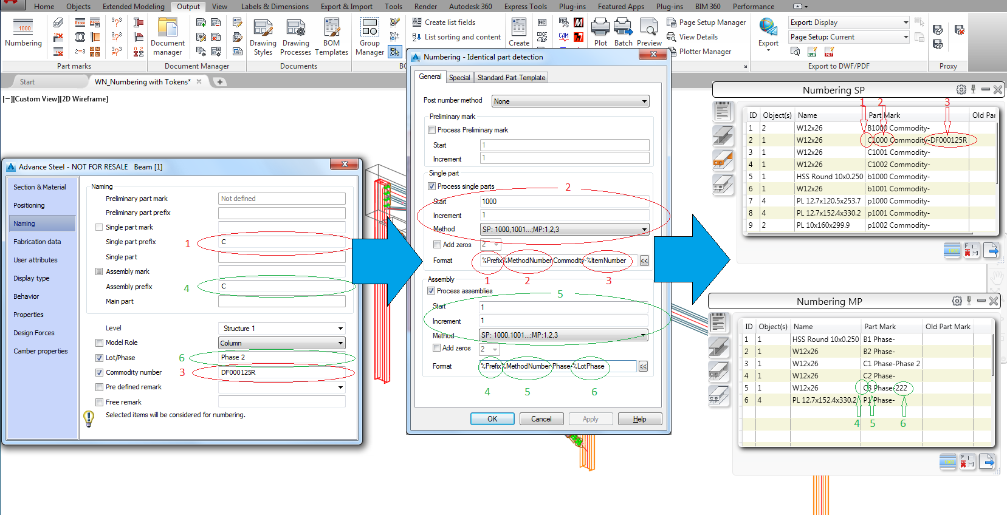The height and width of the screenshot is (515, 1007).
Task: Click the [2D Wireframe] visual style label
Action: (84, 99)
